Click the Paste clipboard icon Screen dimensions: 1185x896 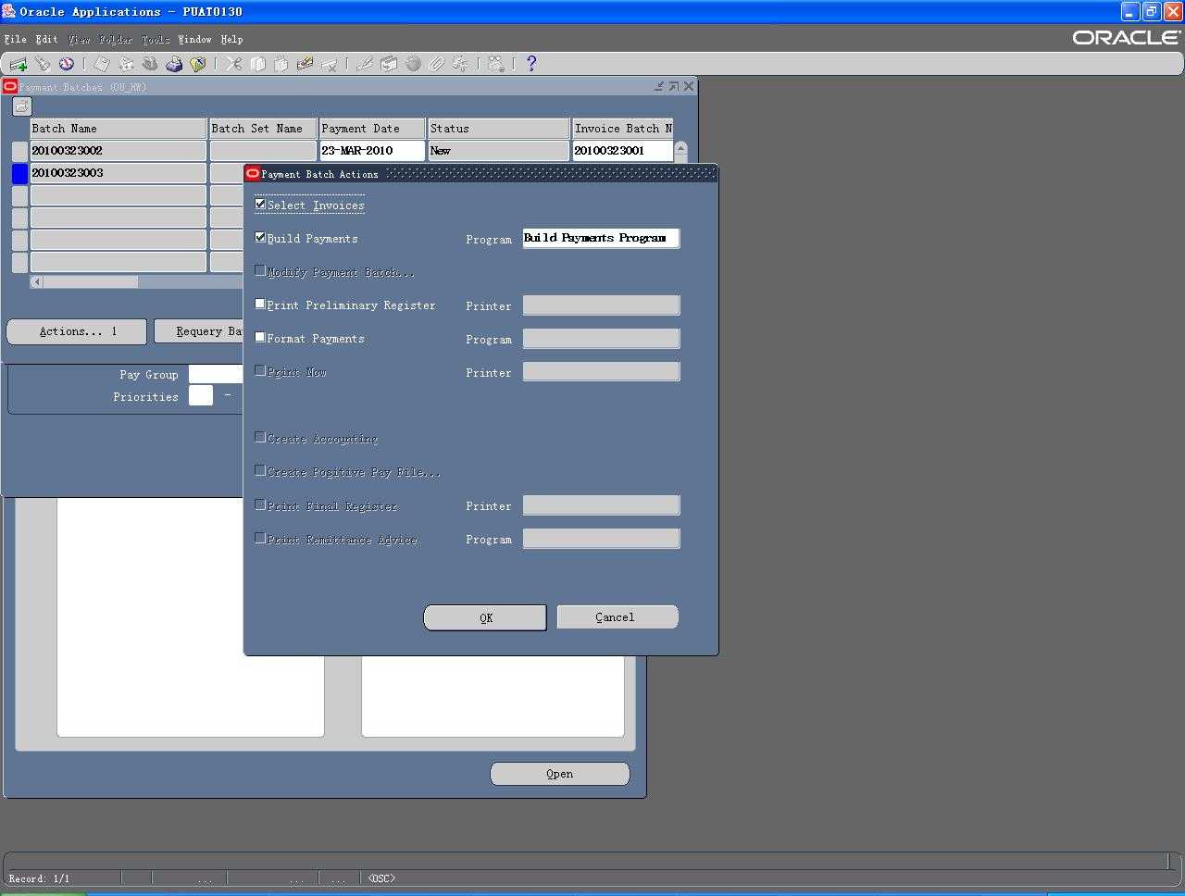pos(281,64)
